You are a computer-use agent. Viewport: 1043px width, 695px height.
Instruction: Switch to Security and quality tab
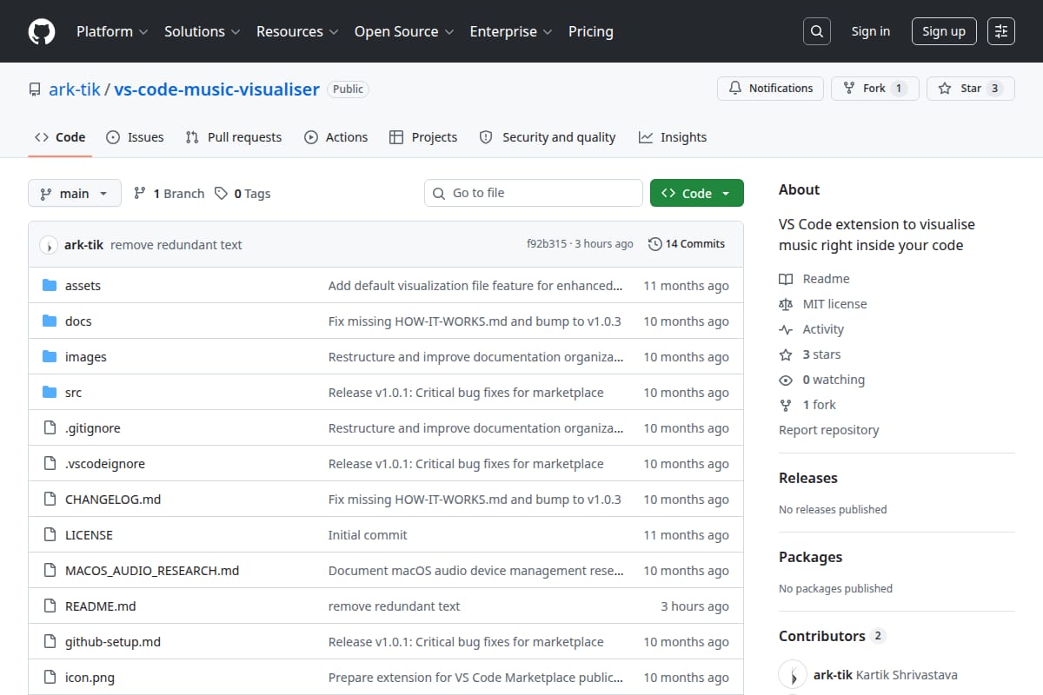pos(548,137)
